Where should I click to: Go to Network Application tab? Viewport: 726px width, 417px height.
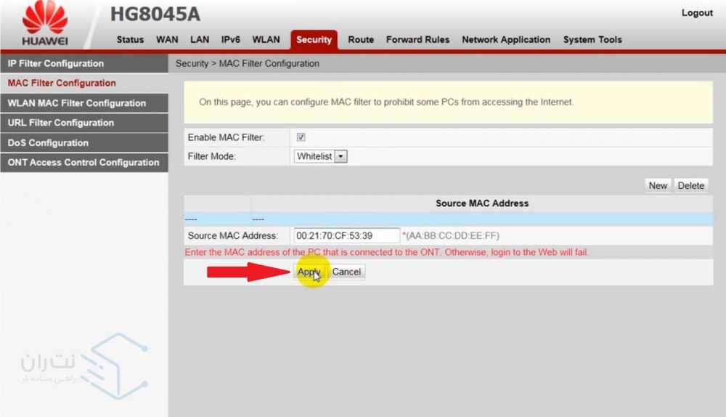(506, 40)
